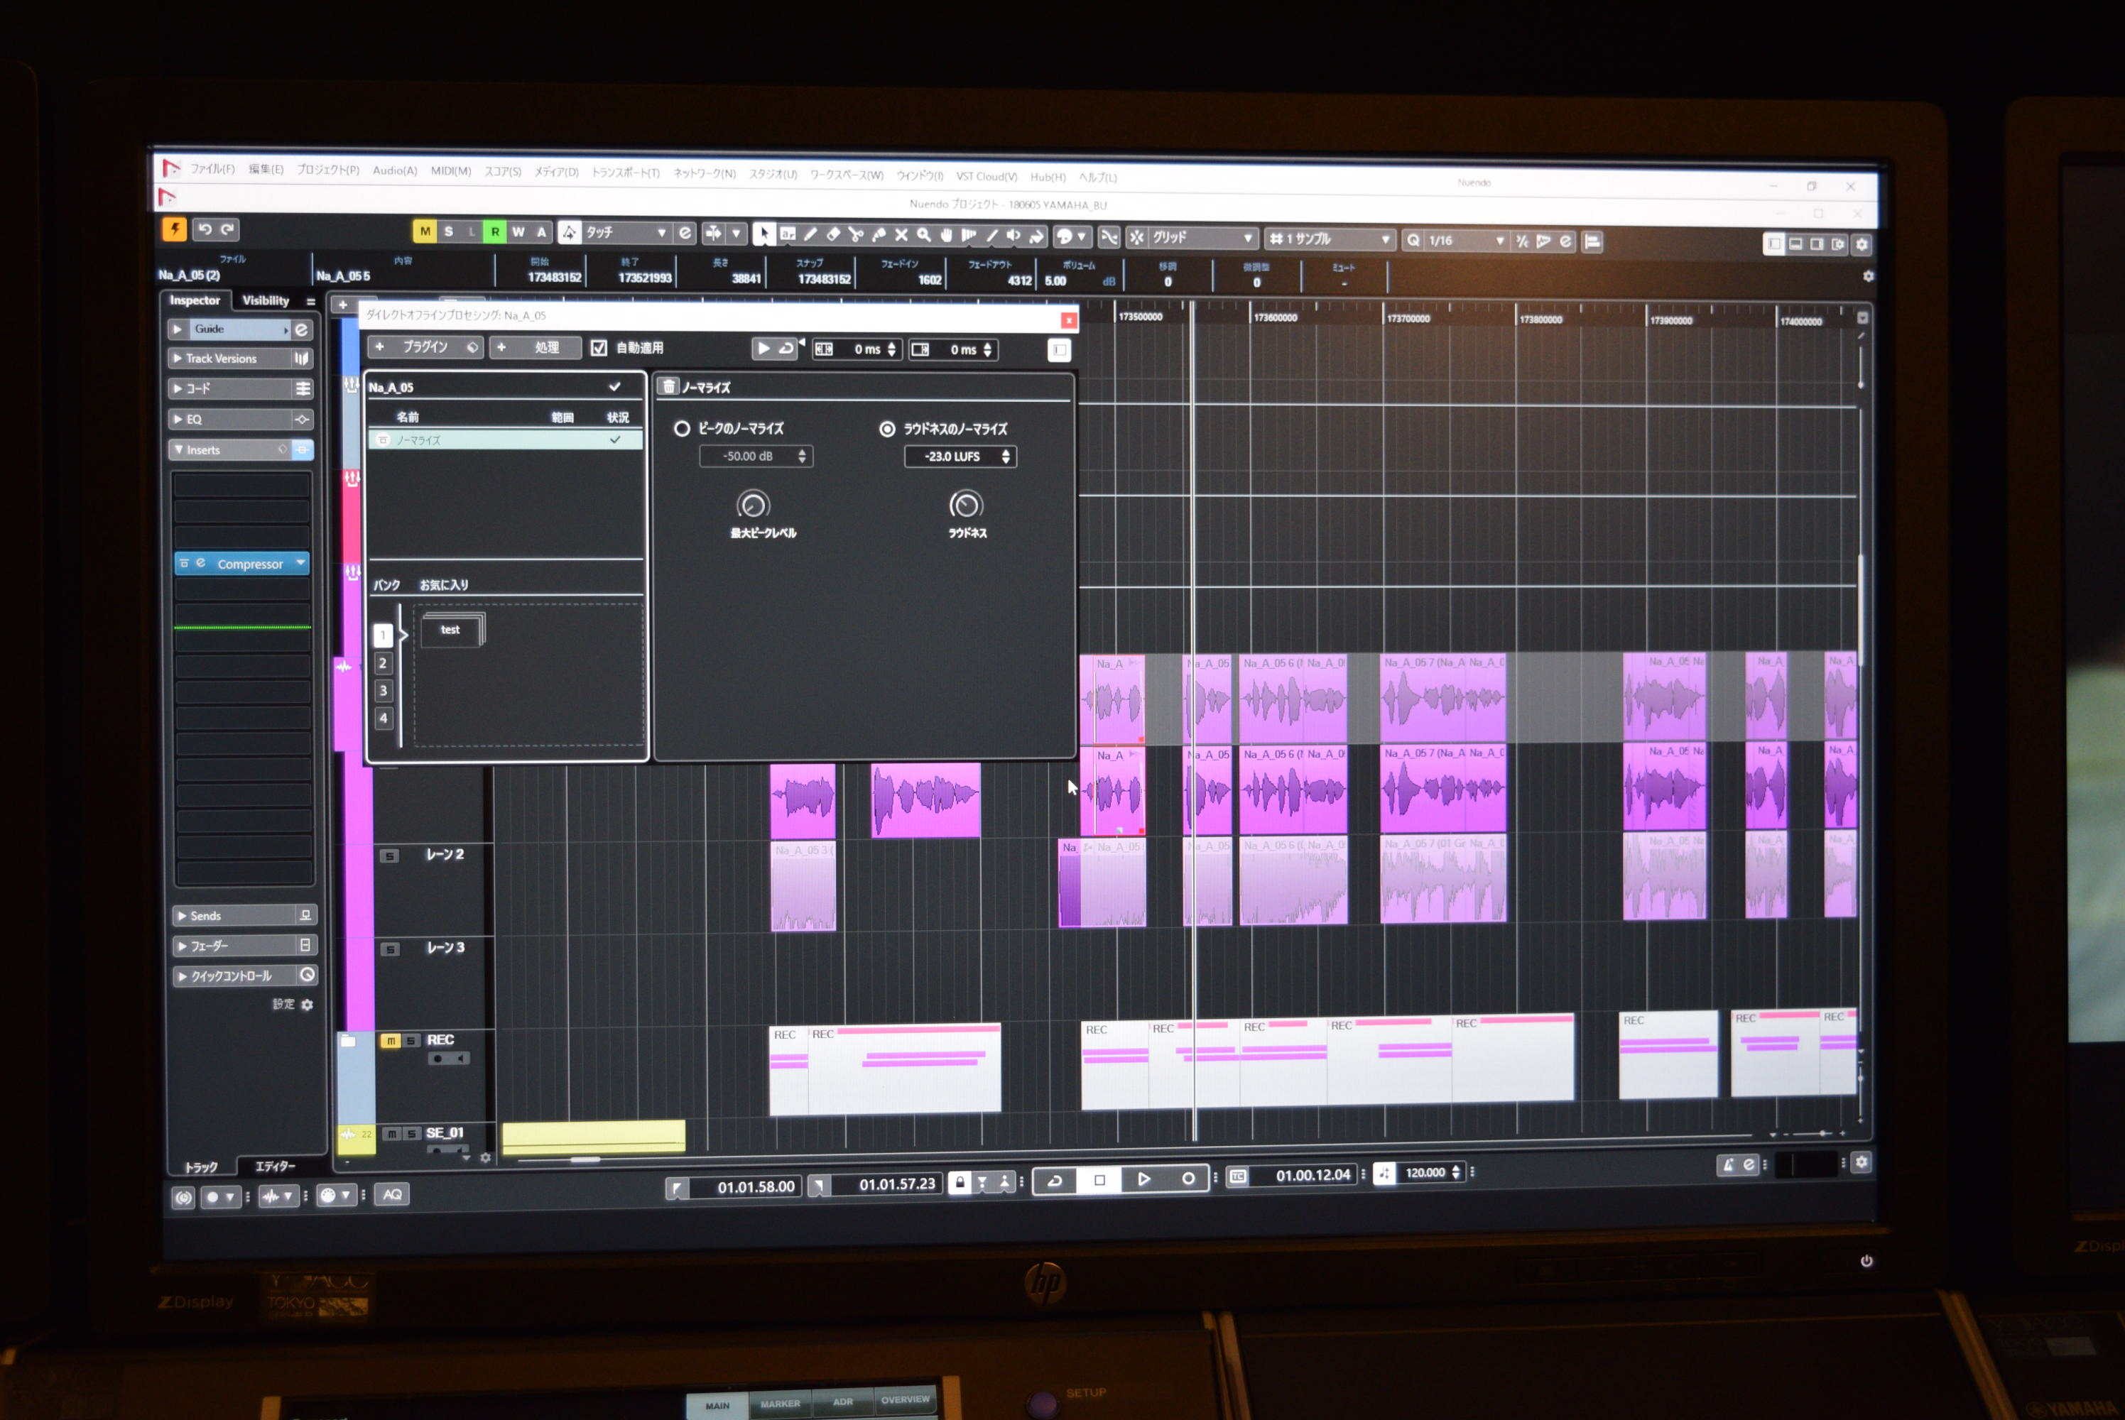The image size is (2125, 1420).
Task: Select the Zoom magnifier tool
Action: click(923, 236)
